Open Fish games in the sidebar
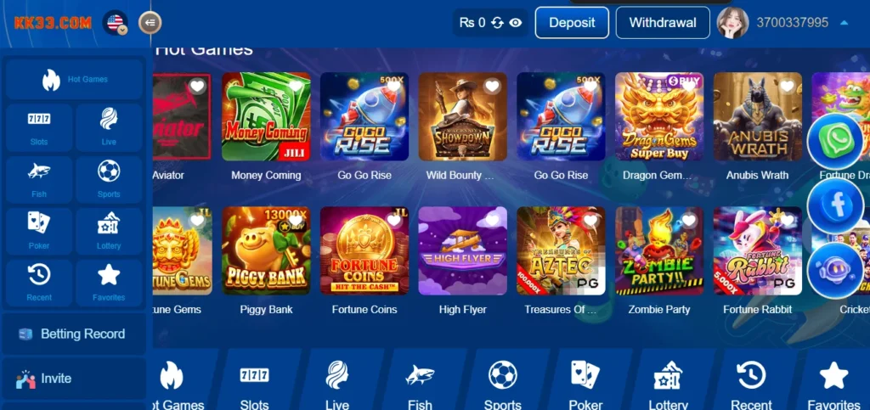Screen dimensions: 870x410 pyautogui.click(x=39, y=179)
